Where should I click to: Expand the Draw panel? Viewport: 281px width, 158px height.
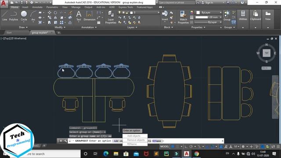(23, 27)
